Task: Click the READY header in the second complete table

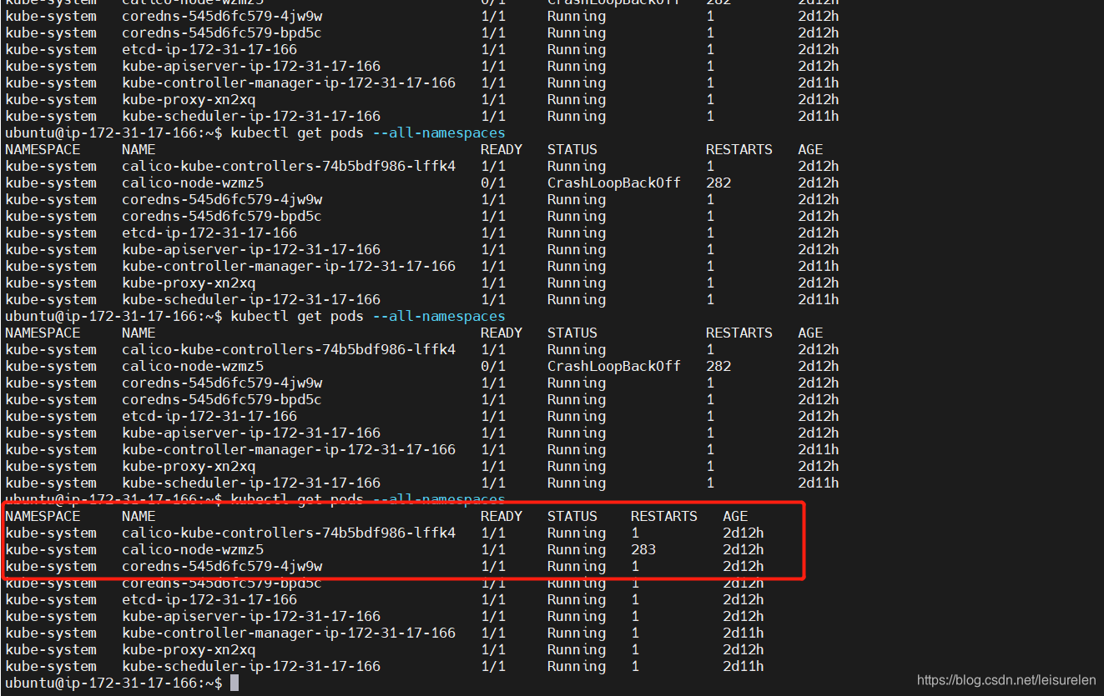Action: pyautogui.click(x=502, y=333)
